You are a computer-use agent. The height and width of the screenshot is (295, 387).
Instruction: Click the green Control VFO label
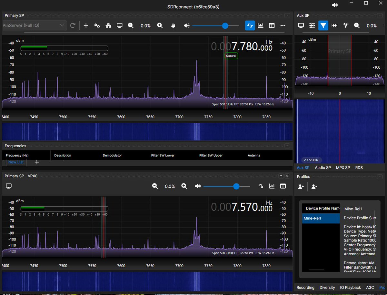[231, 56]
